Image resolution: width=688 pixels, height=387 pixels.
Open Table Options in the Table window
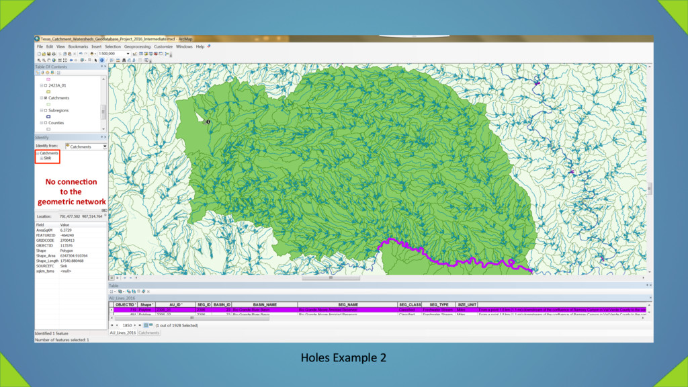coord(110,292)
